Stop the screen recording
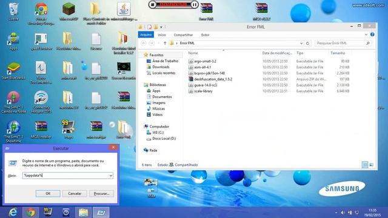Screen dimensions: 388x218 click(x=153, y=4)
